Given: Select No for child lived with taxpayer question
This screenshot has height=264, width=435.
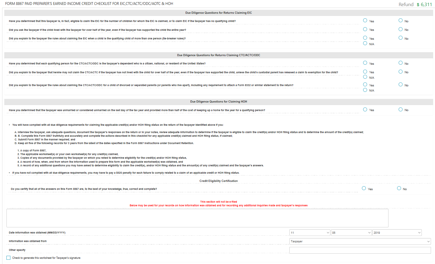Looking at the screenshot, I should point(400,29).
